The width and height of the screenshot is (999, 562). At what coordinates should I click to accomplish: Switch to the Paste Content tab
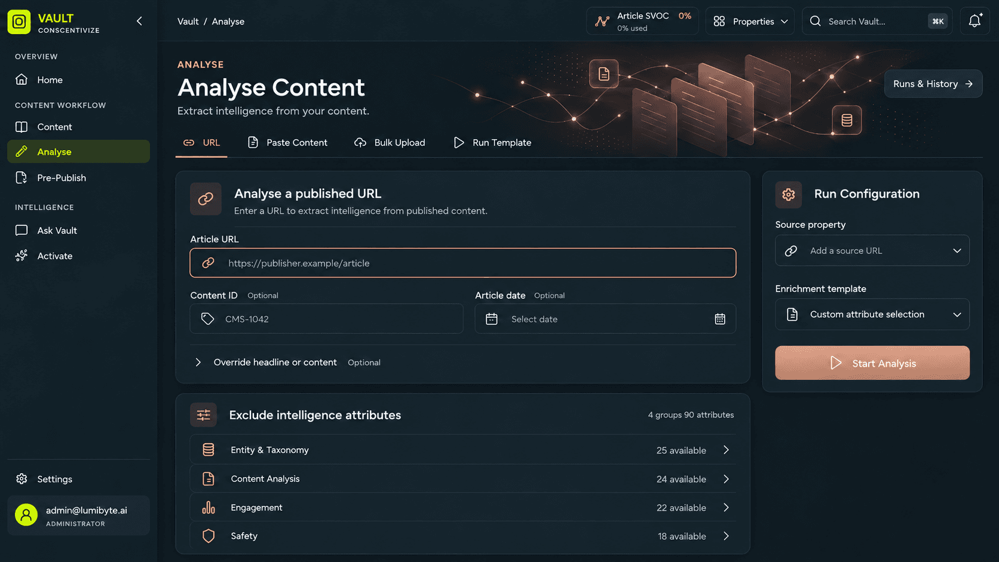tap(287, 143)
